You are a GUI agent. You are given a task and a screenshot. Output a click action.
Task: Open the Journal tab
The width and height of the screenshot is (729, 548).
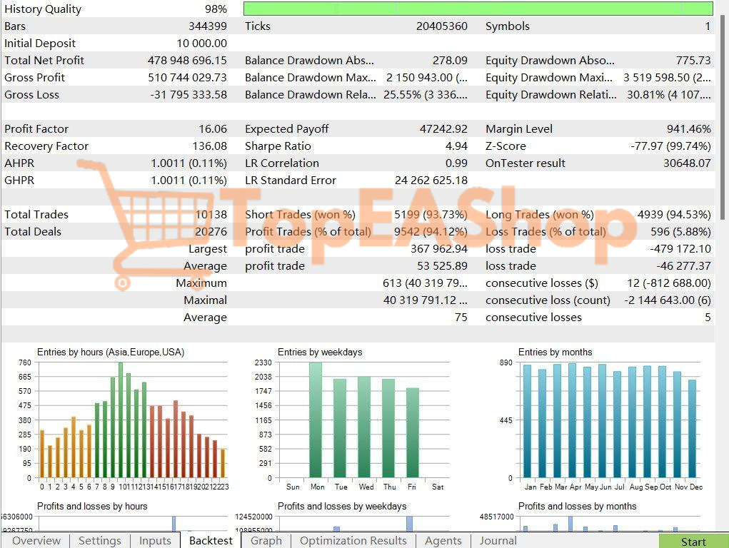[x=498, y=541]
